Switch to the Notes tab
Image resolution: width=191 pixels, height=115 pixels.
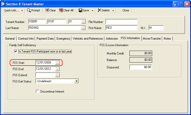pos(167,39)
